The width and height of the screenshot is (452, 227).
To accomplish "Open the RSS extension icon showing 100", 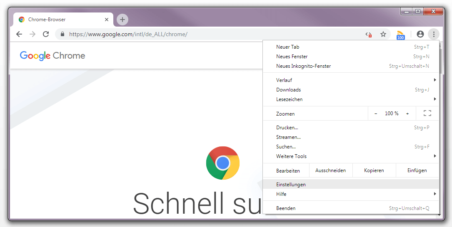I will click(x=400, y=35).
